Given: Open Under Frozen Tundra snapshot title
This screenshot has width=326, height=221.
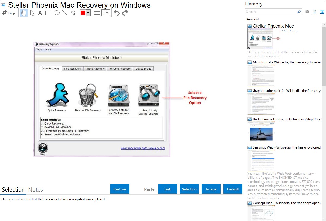Looking at the screenshot, I should pos(287,119).
